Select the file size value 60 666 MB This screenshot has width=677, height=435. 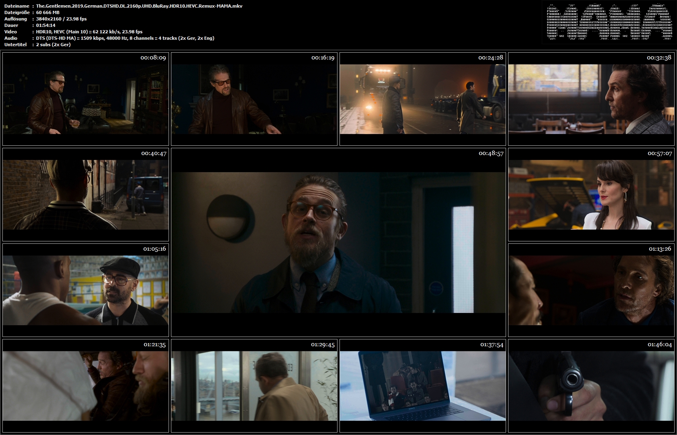pyautogui.click(x=48, y=12)
